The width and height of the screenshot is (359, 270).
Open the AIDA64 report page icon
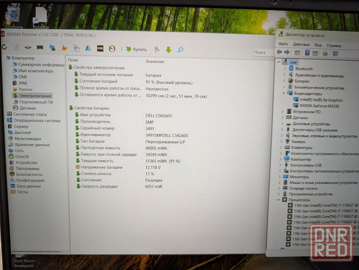tap(16, 47)
